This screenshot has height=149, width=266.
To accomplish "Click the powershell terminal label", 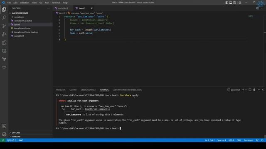I will click(x=234, y=90).
